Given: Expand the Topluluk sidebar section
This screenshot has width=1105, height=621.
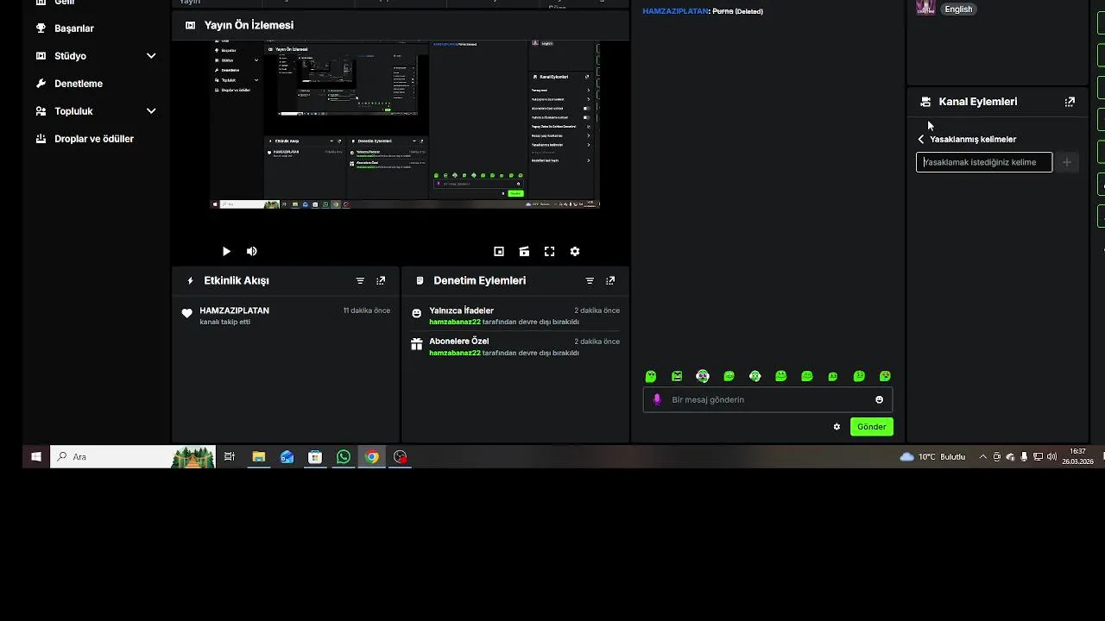Looking at the screenshot, I should point(151,111).
